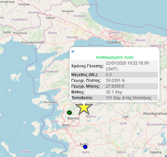This screenshot has height=157, width=167.
Task: Select the blue circle marker near Aydın
Action: pyautogui.click(x=85, y=147)
